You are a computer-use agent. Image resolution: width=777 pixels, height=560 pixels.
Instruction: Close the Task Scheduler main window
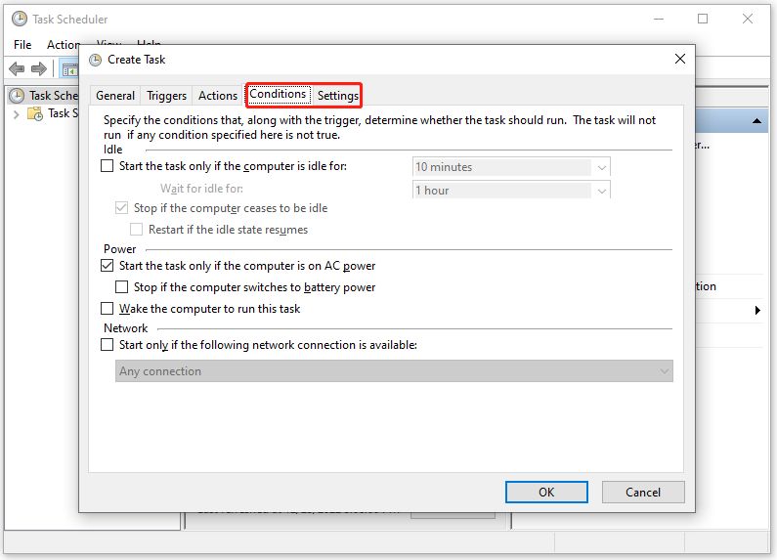point(748,19)
